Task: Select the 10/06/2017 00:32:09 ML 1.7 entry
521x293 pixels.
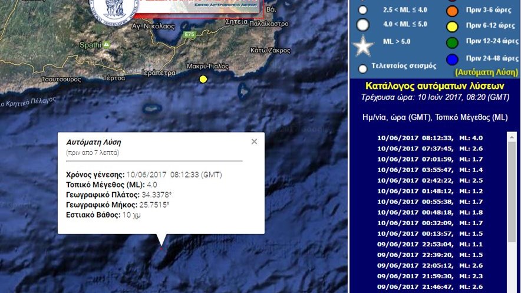Action: (x=430, y=223)
